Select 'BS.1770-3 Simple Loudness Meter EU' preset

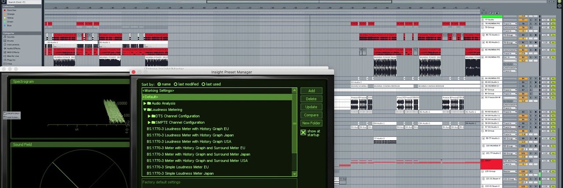pos(178,167)
